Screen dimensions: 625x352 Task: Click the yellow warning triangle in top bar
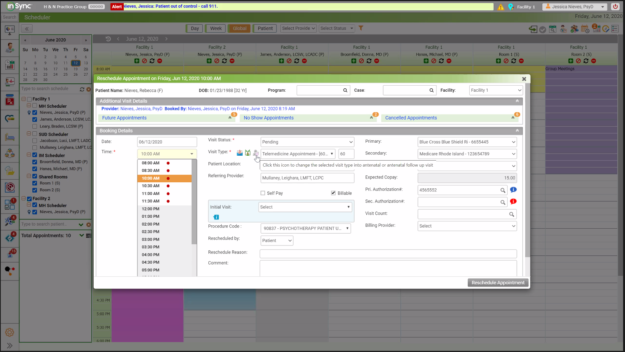pyautogui.click(x=500, y=7)
